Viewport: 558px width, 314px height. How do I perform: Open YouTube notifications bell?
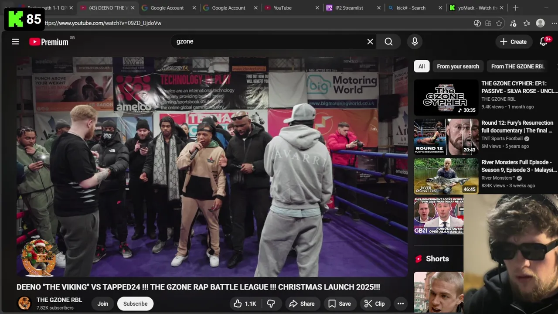click(544, 41)
